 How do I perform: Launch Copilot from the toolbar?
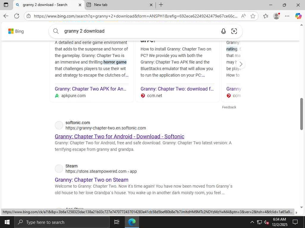point(298,16)
